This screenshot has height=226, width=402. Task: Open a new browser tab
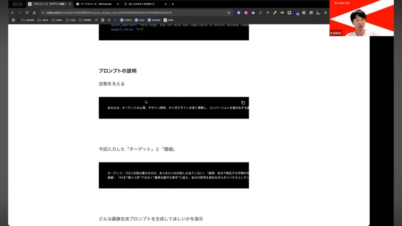(x=173, y=4)
